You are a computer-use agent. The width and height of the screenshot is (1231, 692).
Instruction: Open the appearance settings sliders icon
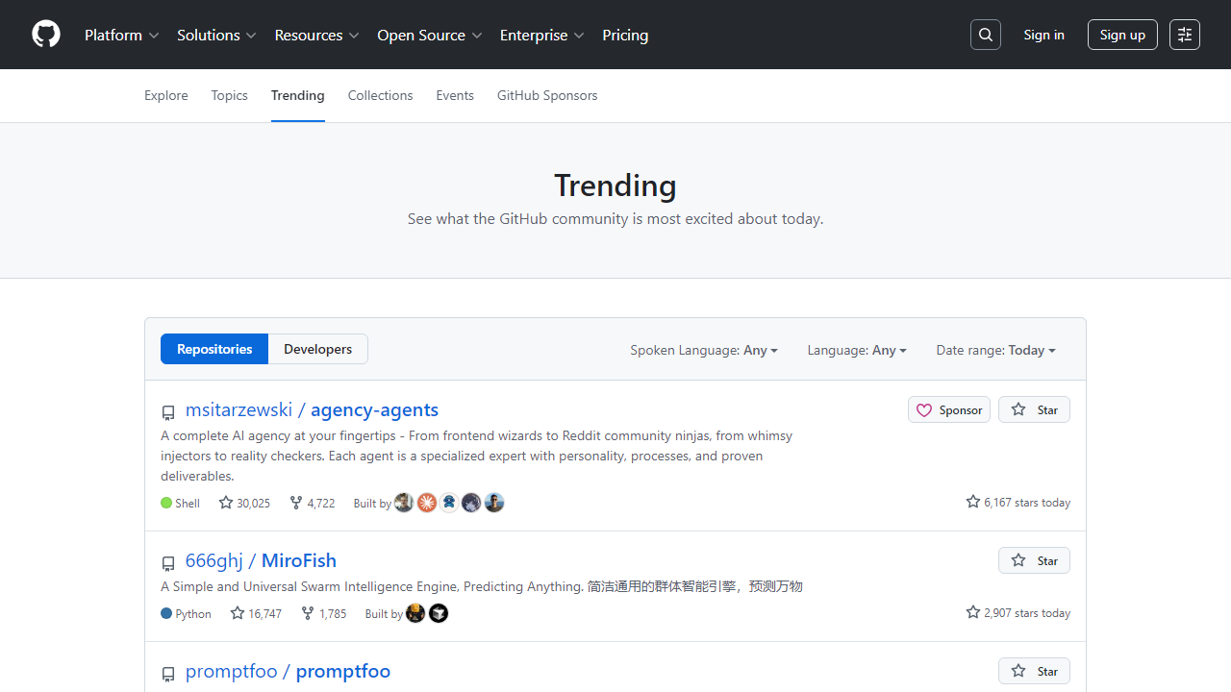pos(1185,35)
